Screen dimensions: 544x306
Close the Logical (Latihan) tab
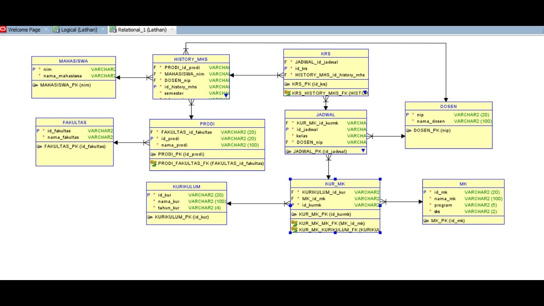pos(103,30)
